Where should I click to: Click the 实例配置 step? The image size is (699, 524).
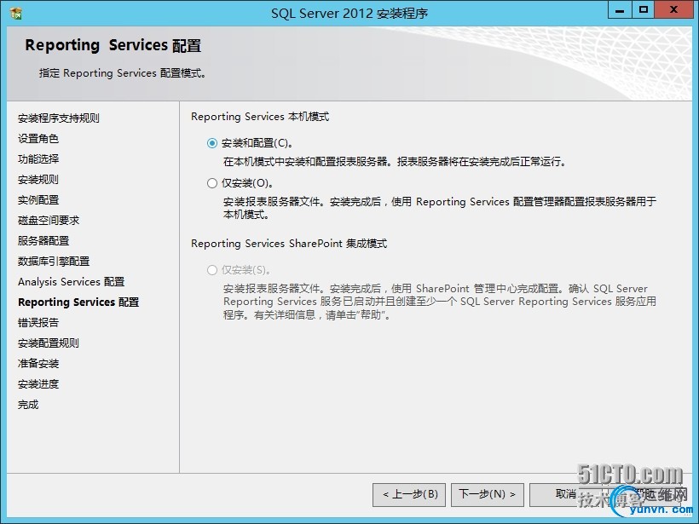point(38,200)
